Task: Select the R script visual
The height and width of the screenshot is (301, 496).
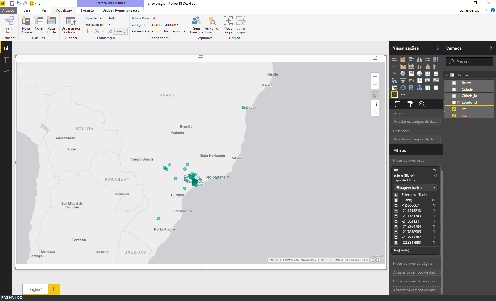Action: [x=411, y=88]
